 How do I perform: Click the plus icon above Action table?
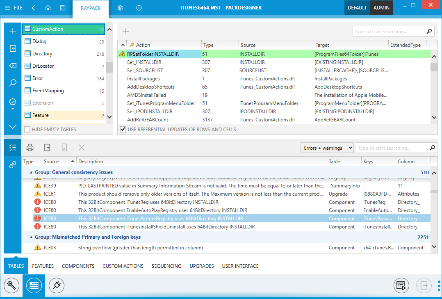pyautogui.click(x=126, y=31)
